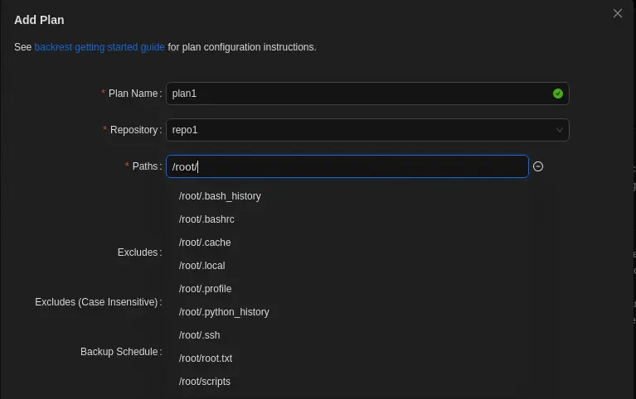Viewport: 636px width, 399px height.
Task: Click the Excludes field label
Action: (138, 252)
